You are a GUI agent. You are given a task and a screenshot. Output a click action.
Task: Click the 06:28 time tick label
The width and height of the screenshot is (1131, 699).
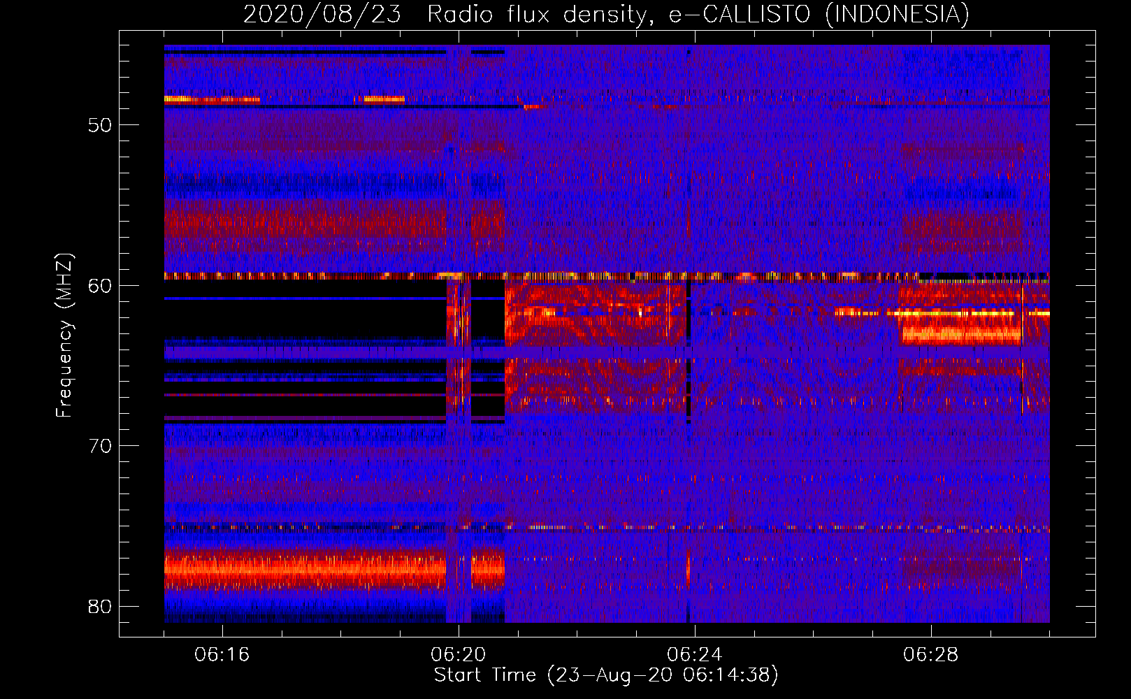point(930,655)
